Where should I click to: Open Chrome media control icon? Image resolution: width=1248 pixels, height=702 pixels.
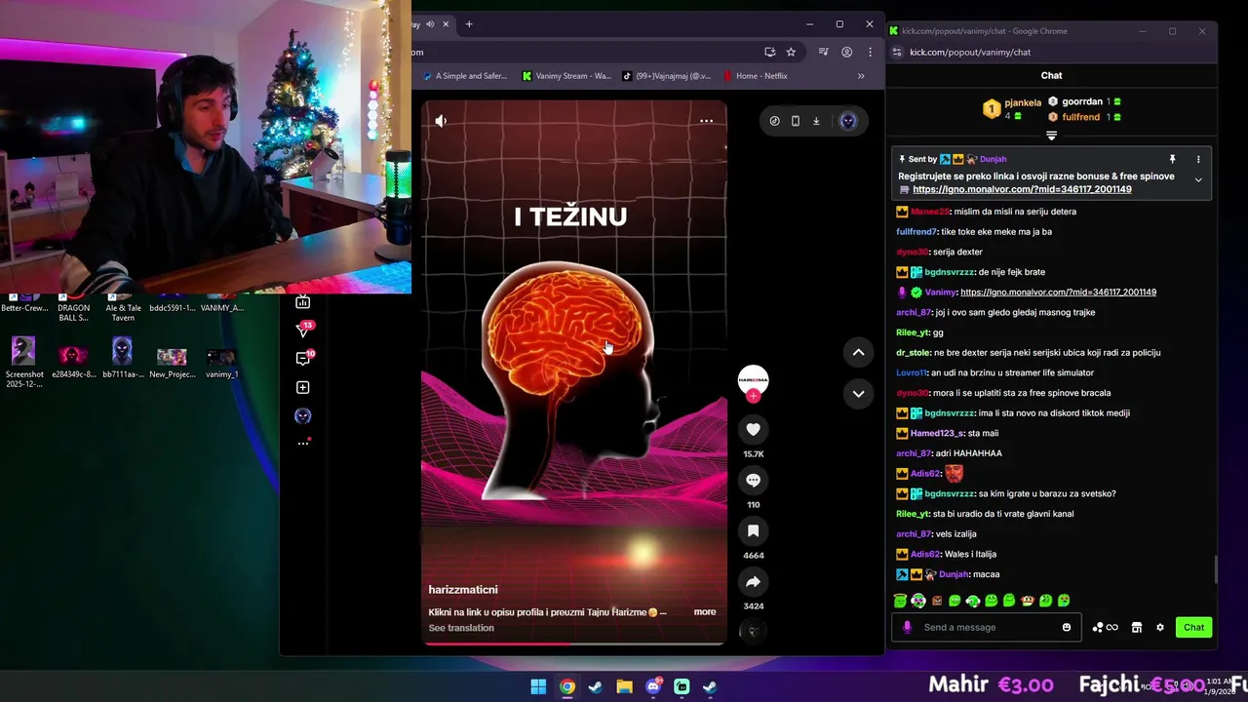(823, 52)
